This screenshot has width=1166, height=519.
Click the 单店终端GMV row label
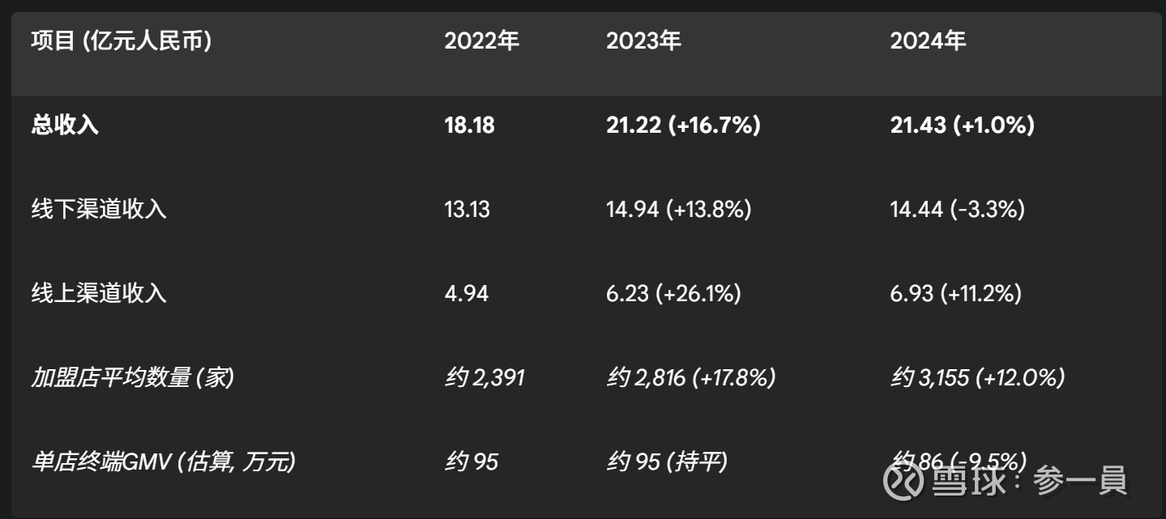click(163, 462)
